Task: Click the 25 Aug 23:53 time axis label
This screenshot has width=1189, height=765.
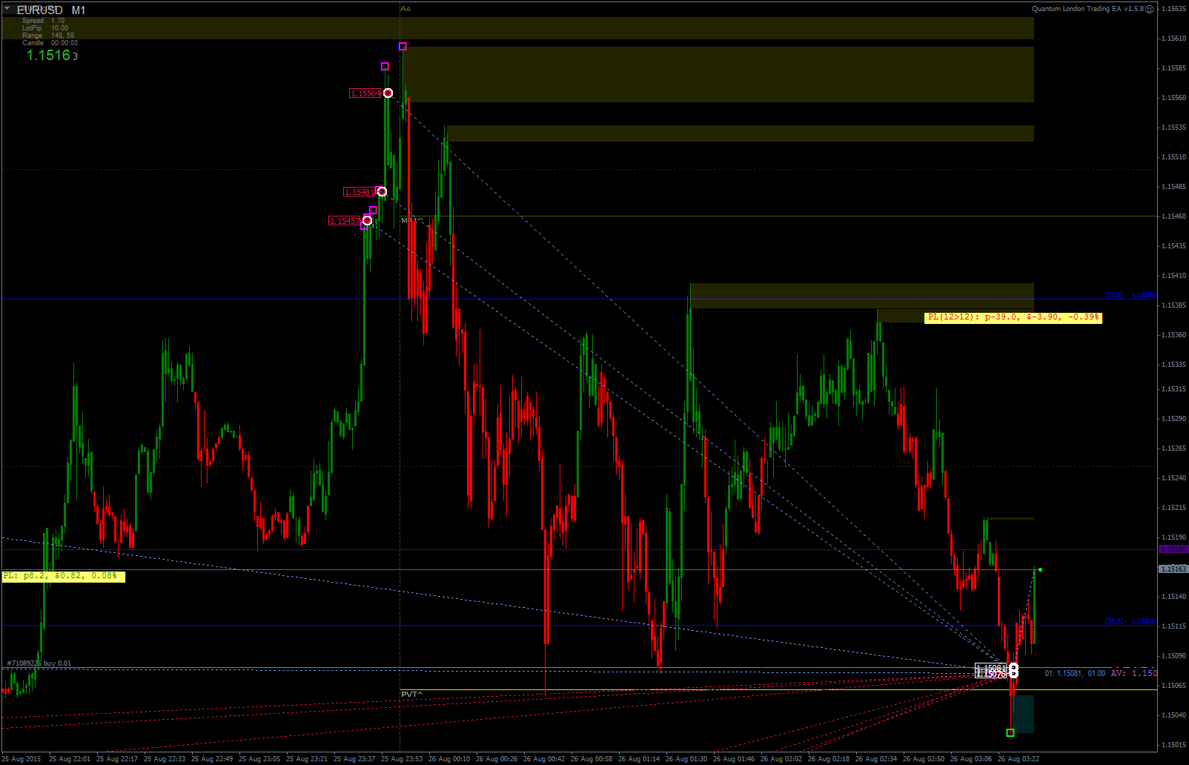Action: tap(402, 759)
